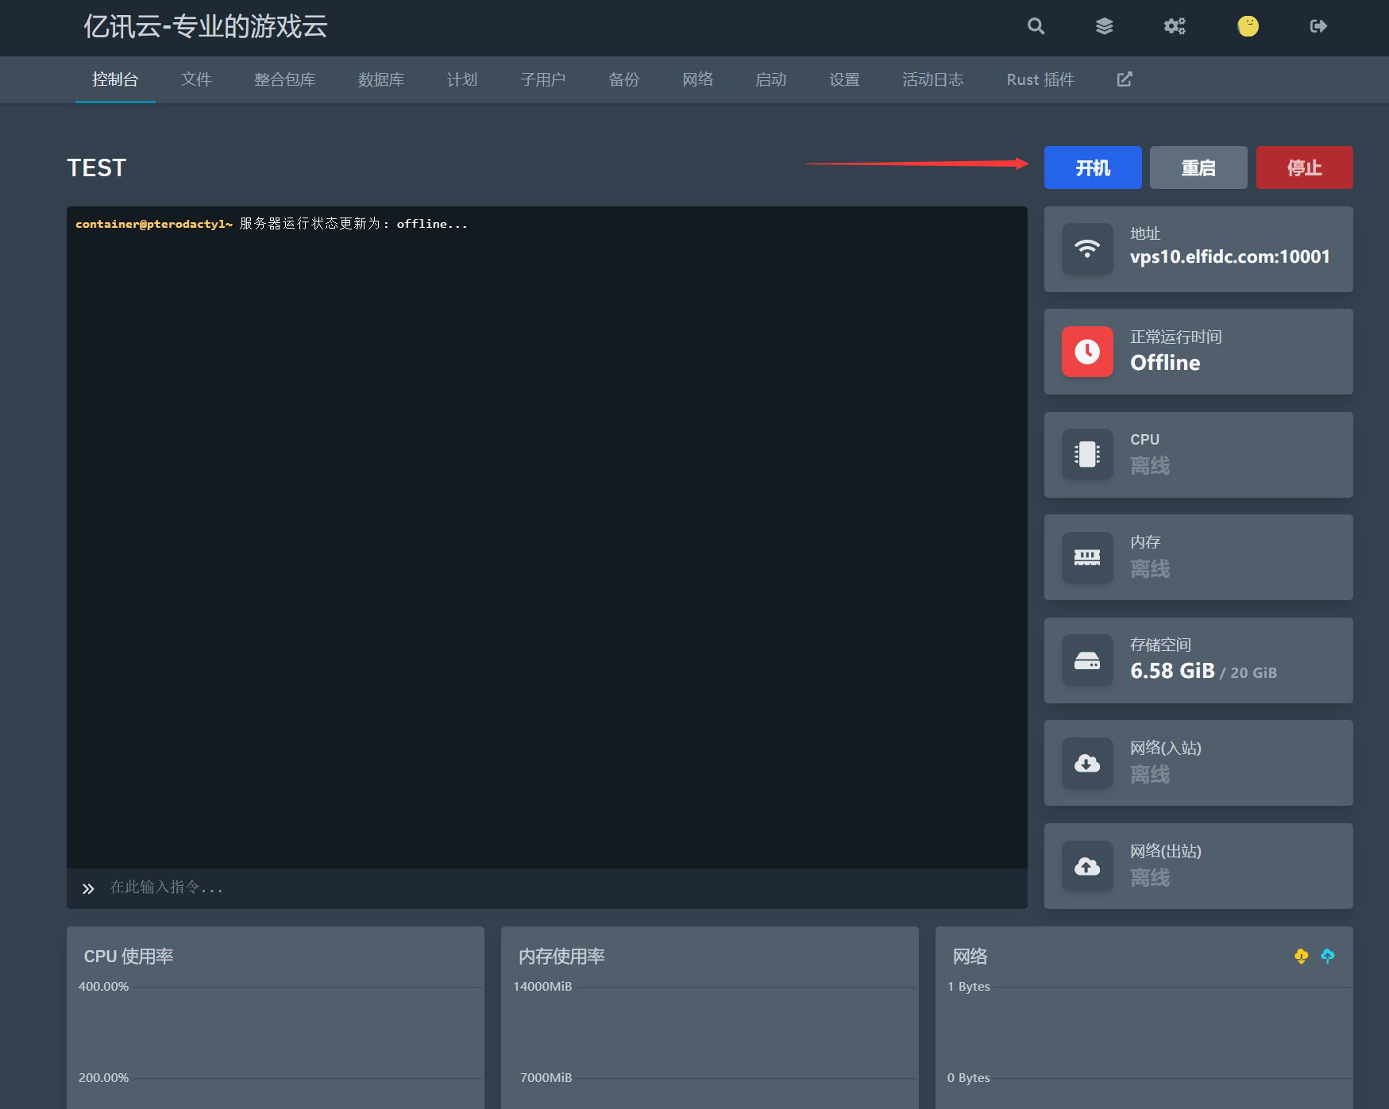
Task: Open the 整合包库 tab
Action: [285, 79]
